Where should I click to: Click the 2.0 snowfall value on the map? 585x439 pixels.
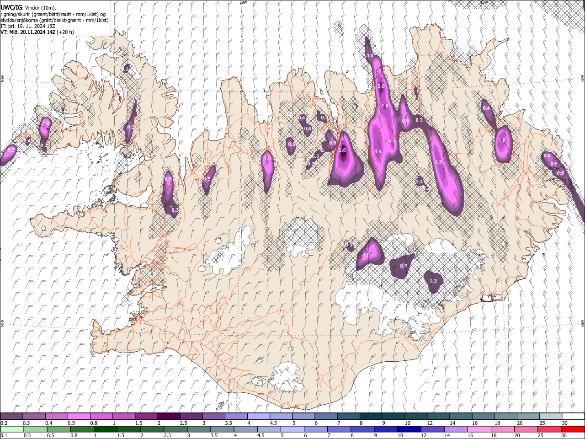tap(382, 86)
